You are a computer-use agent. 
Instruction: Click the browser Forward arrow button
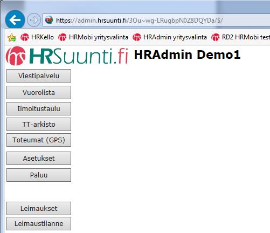tap(34, 20)
